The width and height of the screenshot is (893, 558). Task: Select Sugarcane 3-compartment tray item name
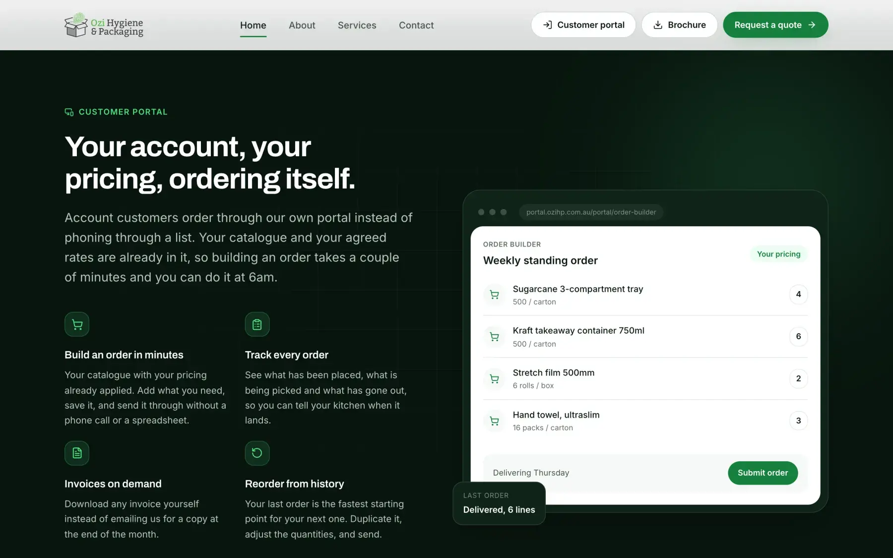pos(578,289)
